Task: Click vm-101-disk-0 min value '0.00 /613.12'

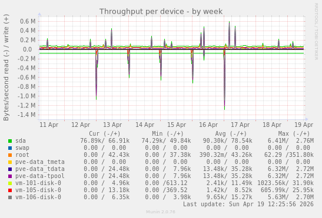Action: pyautogui.click(x=166, y=183)
